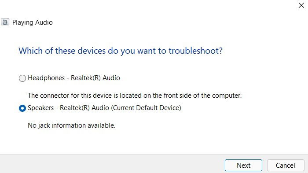The height and width of the screenshot is (173, 308).
Task: Select the Speakers radio button circle
Action: coord(22,108)
